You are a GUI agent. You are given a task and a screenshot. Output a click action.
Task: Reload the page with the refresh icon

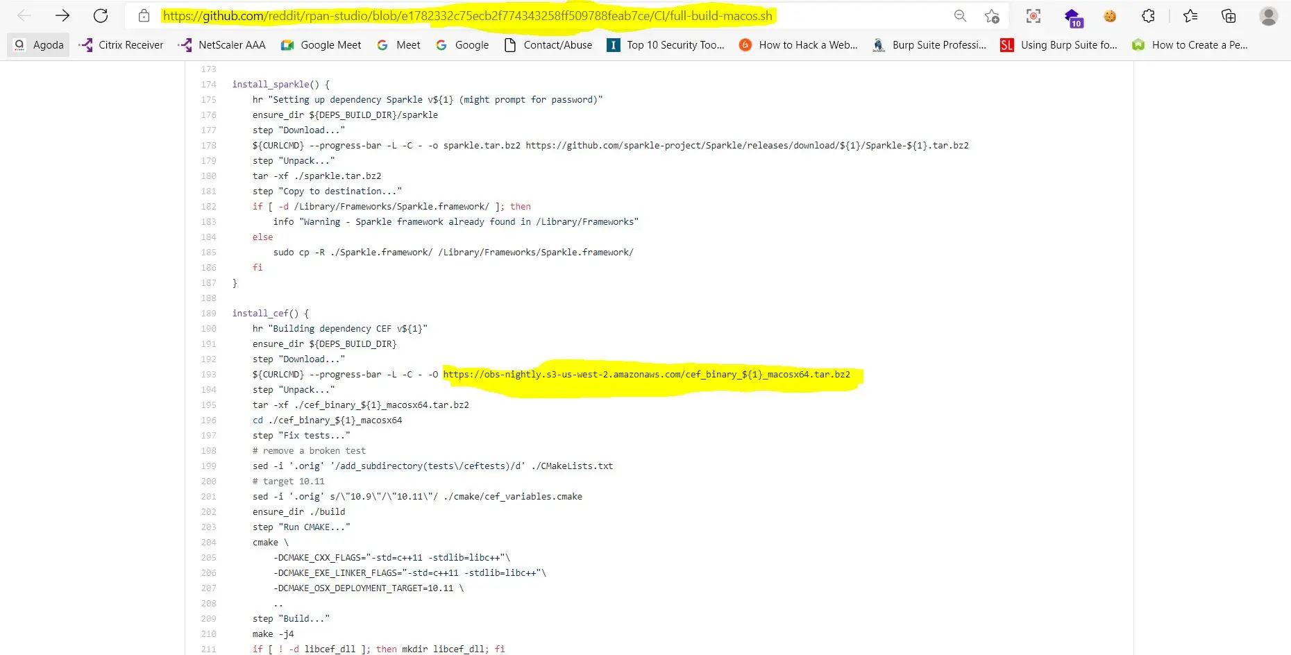(x=101, y=15)
